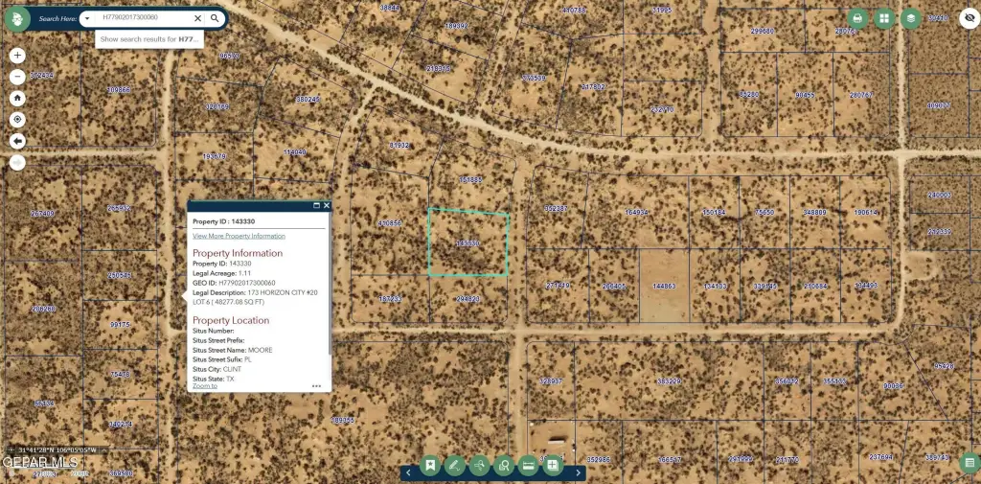Image resolution: width=981 pixels, height=484 pixels.
Task: Open the bookmark tool in bottom toolbar
Action: point(430,466)
